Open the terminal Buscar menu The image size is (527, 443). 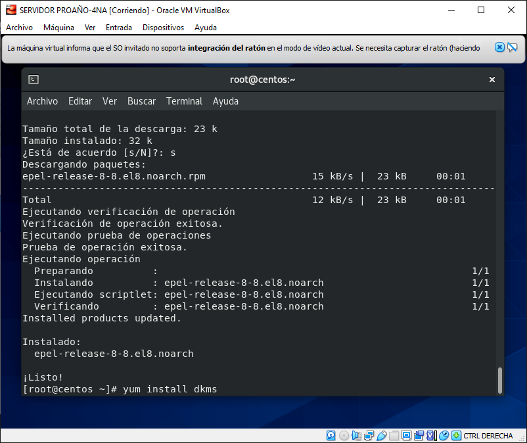pyautogui.click(x=141, y=101)
